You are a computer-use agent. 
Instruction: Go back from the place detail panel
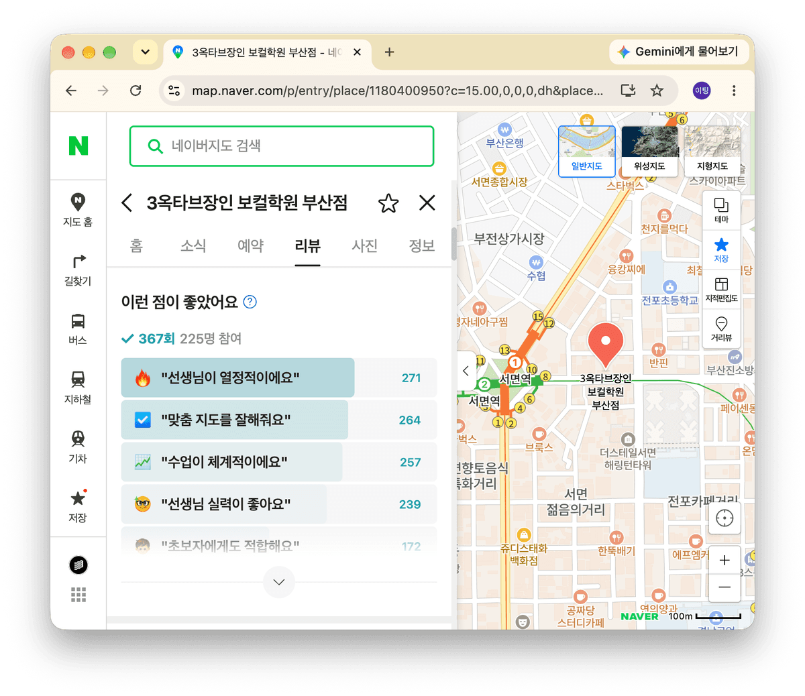[127, 202]
